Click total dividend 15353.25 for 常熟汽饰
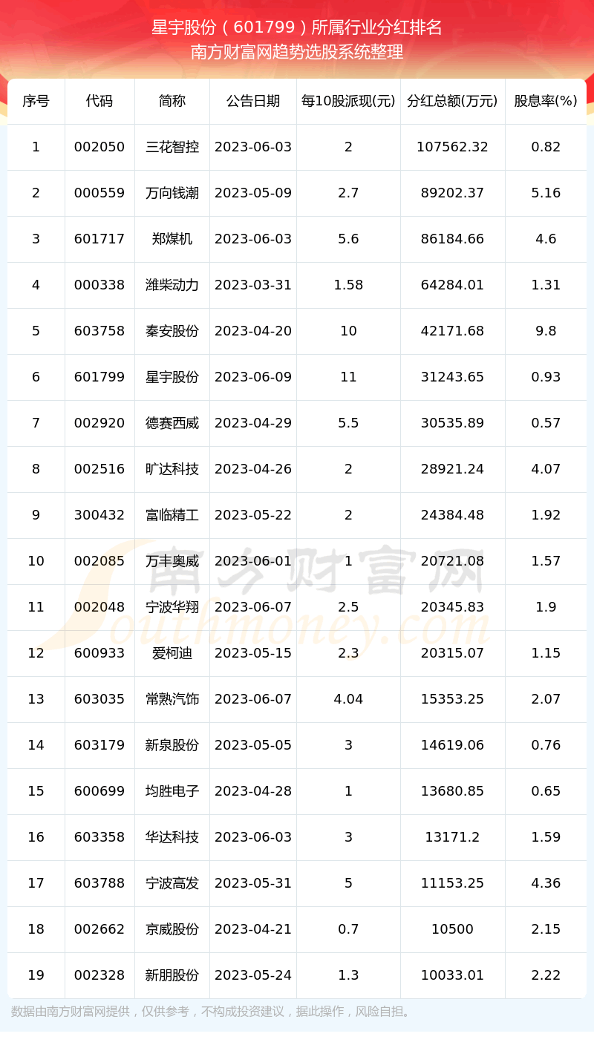Image resolution: width=594 pixels, height=1048 pixels. [452, 699]
